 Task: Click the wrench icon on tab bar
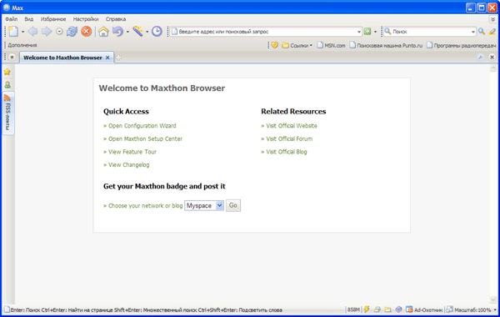[x=481, y=57]
